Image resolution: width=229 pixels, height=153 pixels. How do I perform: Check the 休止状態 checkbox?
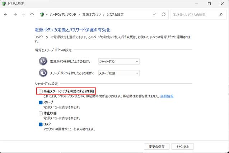point(41,113)
